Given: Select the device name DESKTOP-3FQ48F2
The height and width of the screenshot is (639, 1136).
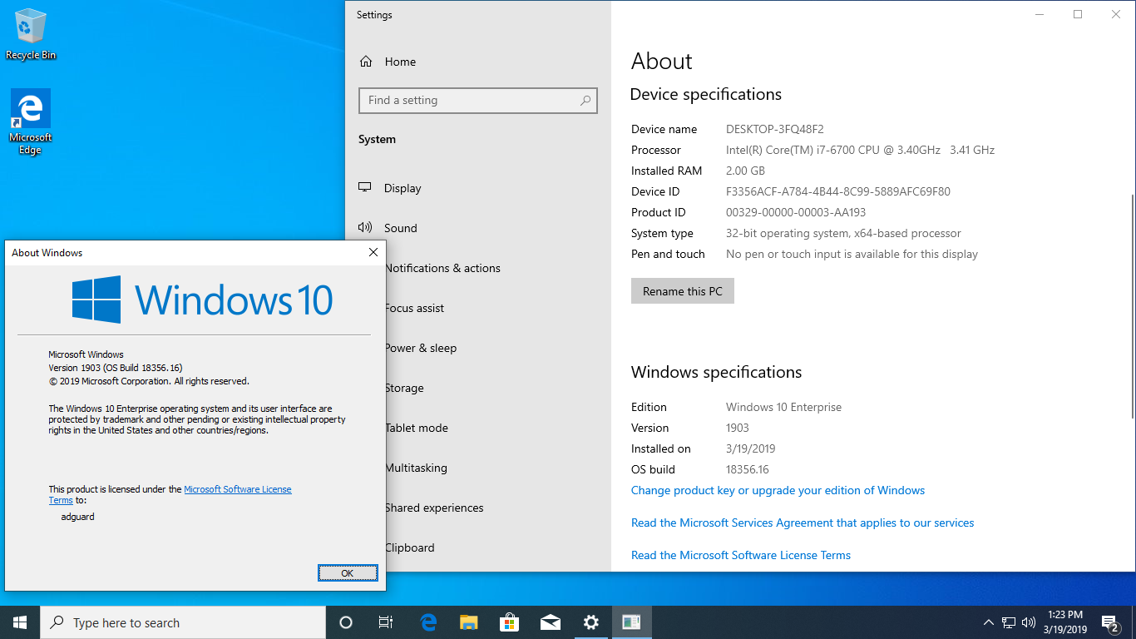Looking at the screenshot, I should [775, 129].
